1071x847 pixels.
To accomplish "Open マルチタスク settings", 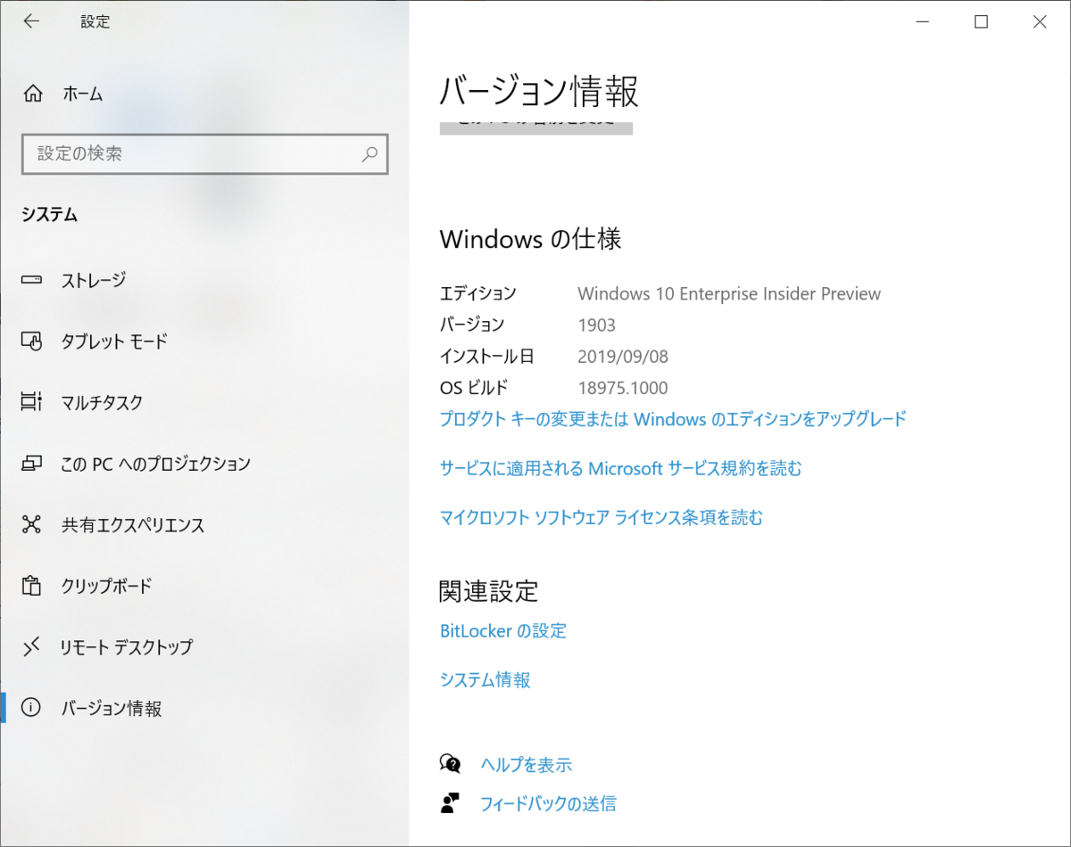I will tap(102, 402).
